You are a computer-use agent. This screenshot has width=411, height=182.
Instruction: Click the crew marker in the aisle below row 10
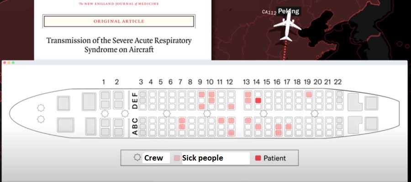click(x=207, y=114)
